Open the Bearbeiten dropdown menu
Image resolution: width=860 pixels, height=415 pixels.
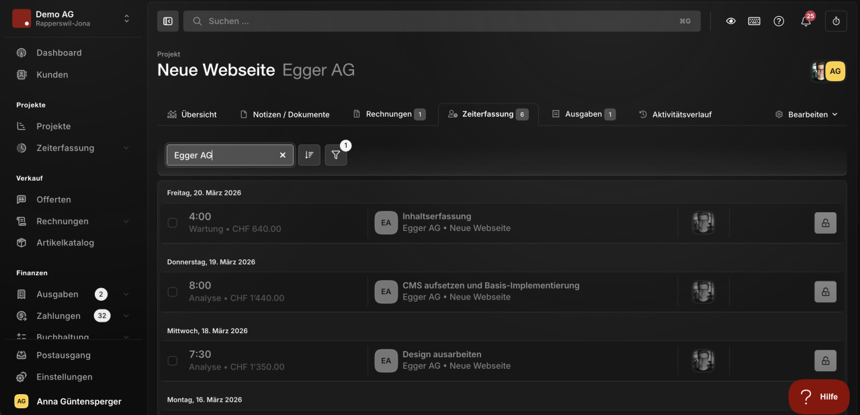tap(806, 114)
